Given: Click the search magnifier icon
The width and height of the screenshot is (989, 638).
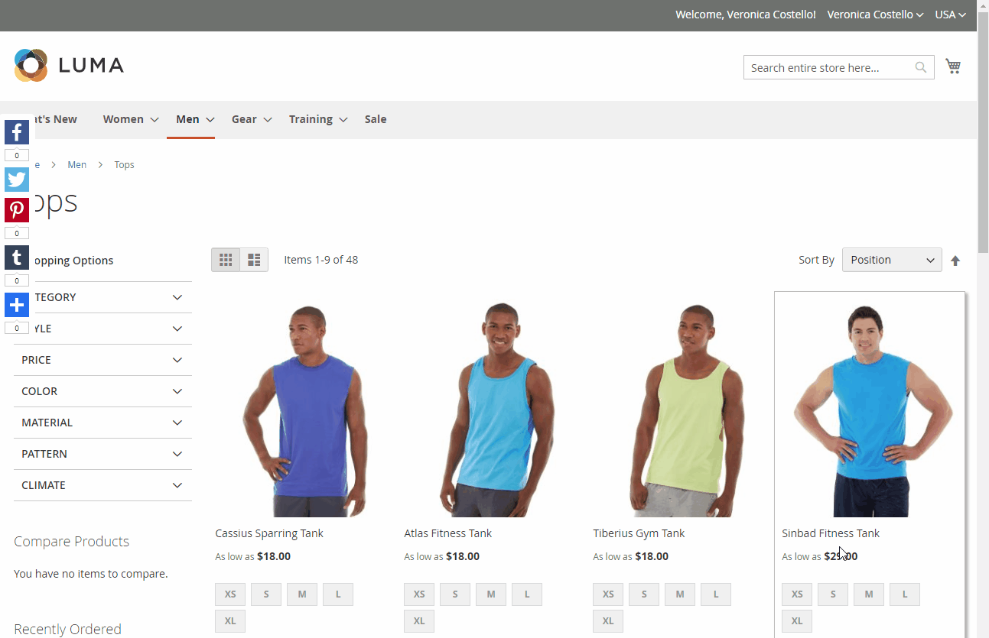Looking at the screenshot, I should (921, 67).
